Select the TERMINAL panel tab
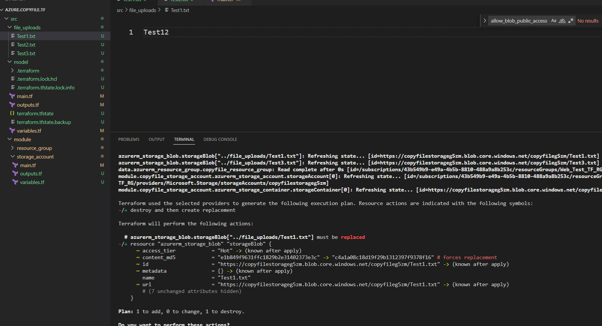602x326 pixels. (x=184, y=139)
